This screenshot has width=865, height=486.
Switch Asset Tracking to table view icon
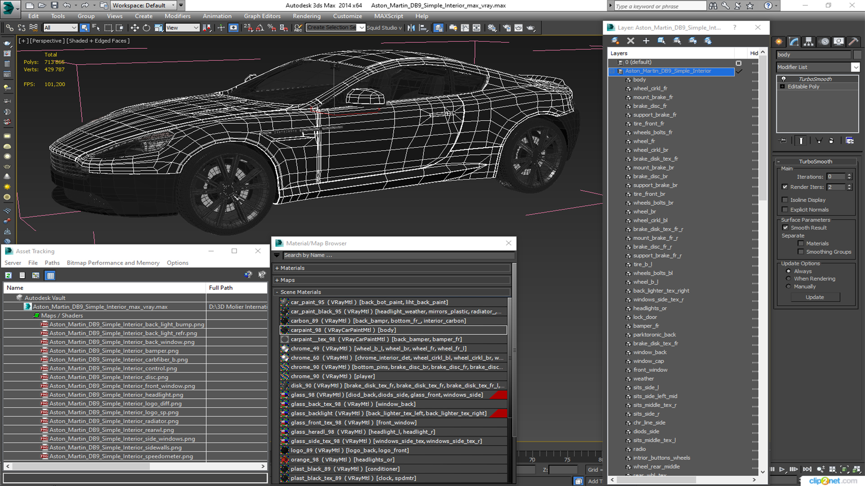[x=50, y=275]
